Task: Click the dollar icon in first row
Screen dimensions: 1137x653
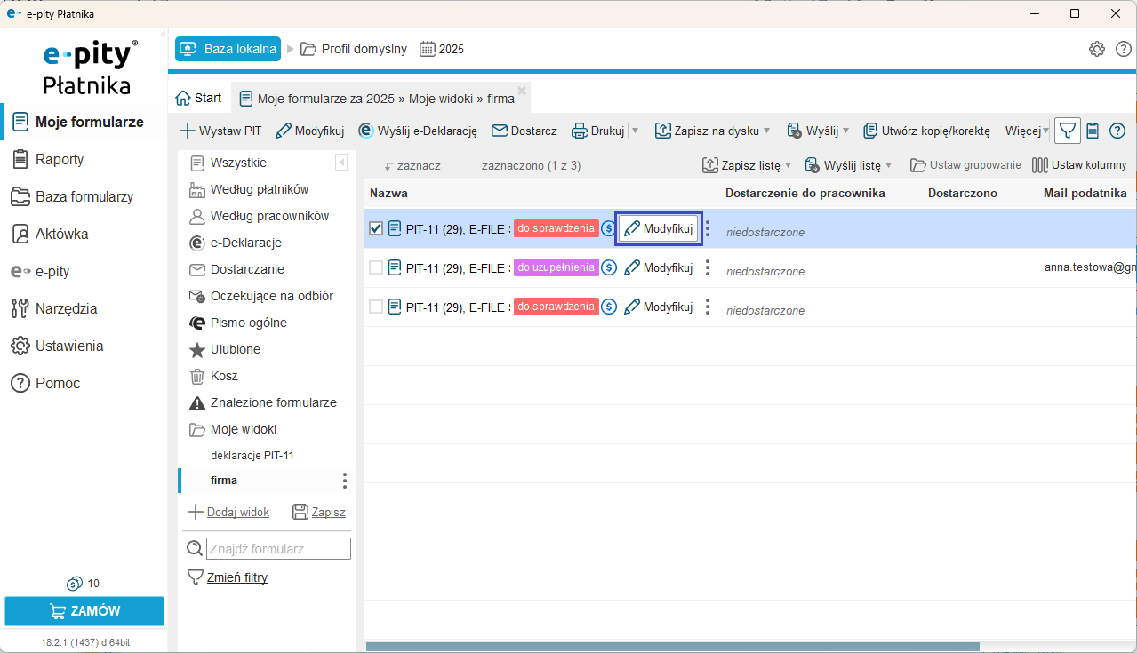Action: click(608, 228)
